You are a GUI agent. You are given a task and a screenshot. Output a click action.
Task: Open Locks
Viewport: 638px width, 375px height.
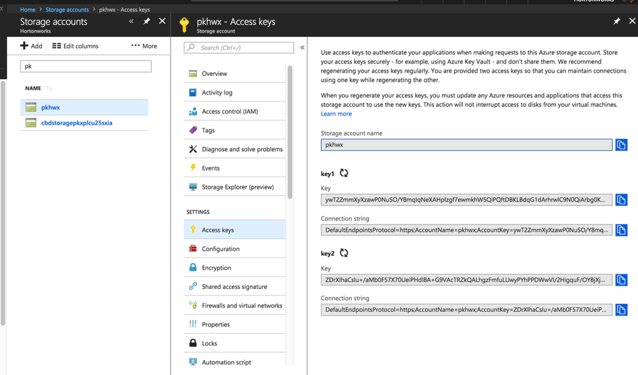pyautogui.click(x=235, y=343)
